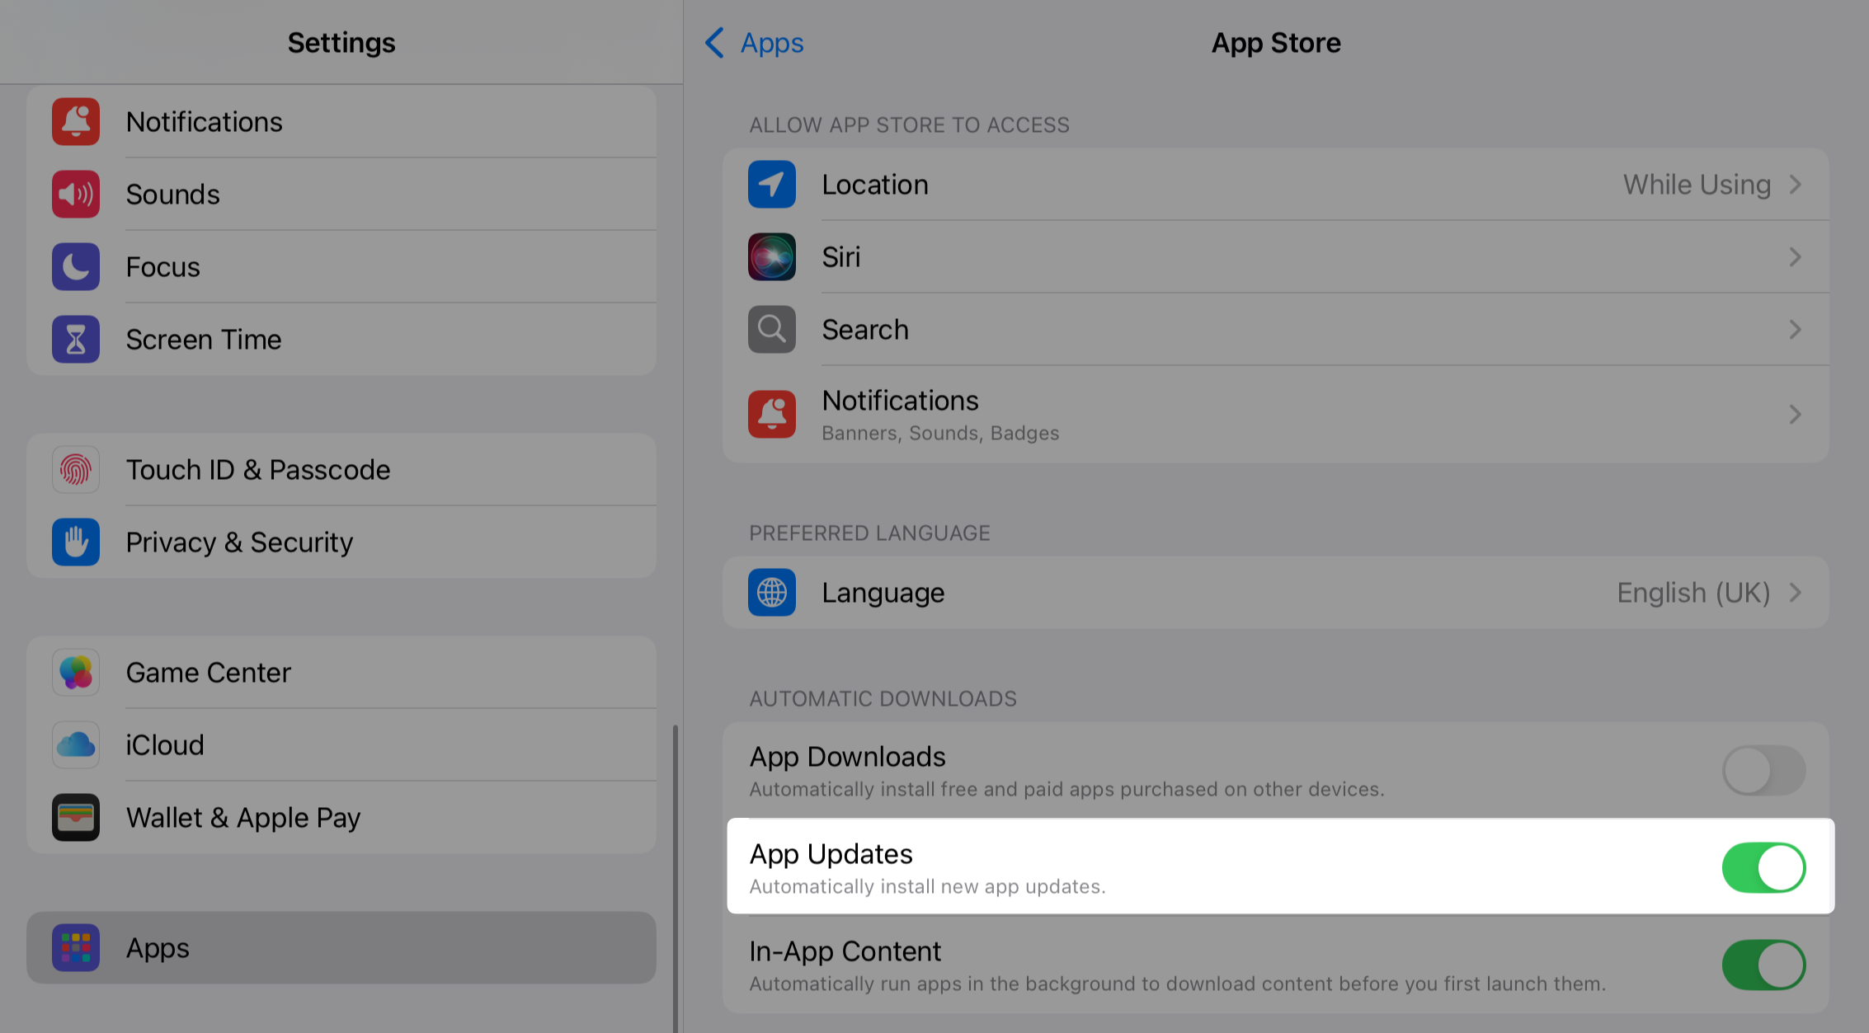
Task: Open Privacy & Security hand icon
Action: (x=76, y=542)
